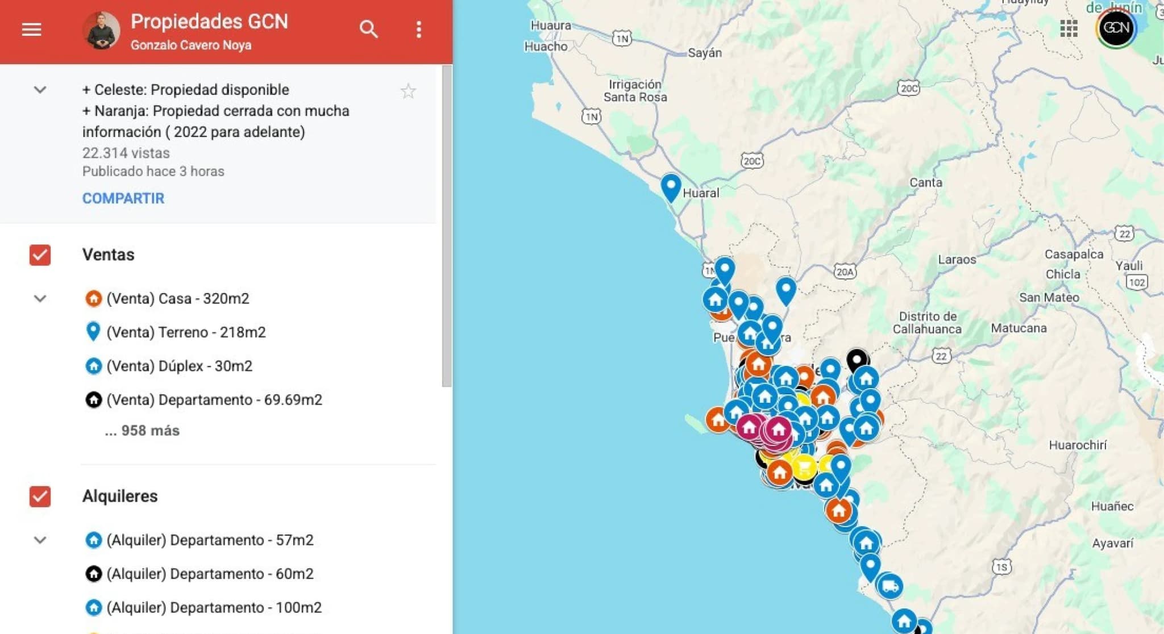The image size is (1164, 634).
Task: Show 958 more Ventas items
Action: [141, 431]
